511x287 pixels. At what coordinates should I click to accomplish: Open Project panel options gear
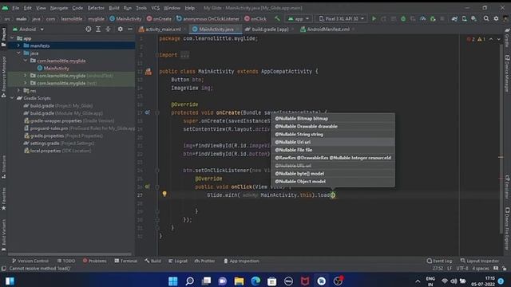point(121,29)
